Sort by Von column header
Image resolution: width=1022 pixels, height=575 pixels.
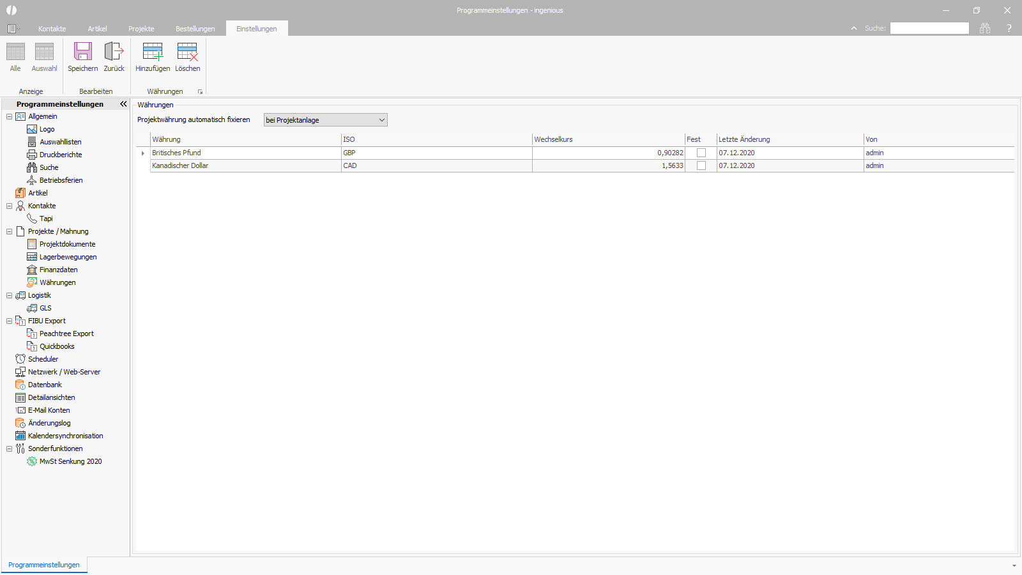point(939,139)
